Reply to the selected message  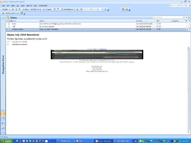(26, 9)
